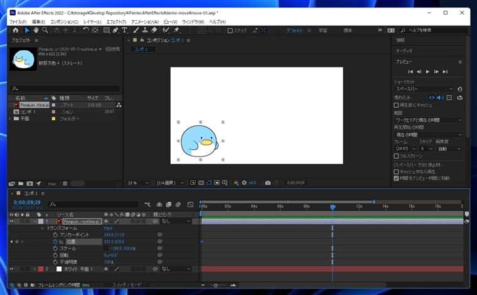Open the ファイル(F) menu
Image resolution: width=477 pixels, height=295 pixels.
click(x=18, y=22)
